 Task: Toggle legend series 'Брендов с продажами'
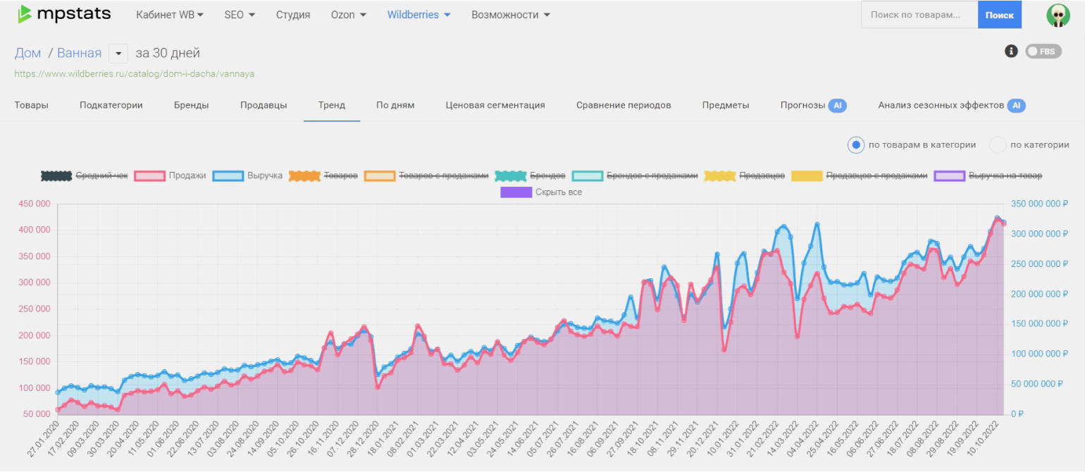(x=635, y=175)
